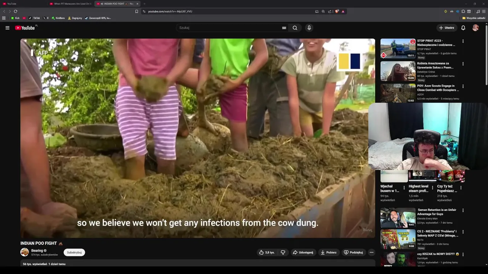Switch to When PIT Maneuvers tab
This screenshot has height=274, width=488.
71,4
